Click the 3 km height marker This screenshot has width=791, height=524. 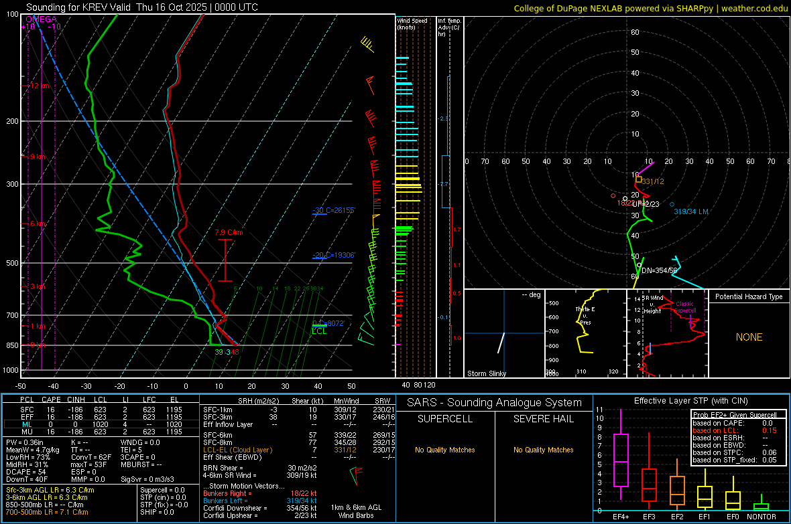pos(38,286)
